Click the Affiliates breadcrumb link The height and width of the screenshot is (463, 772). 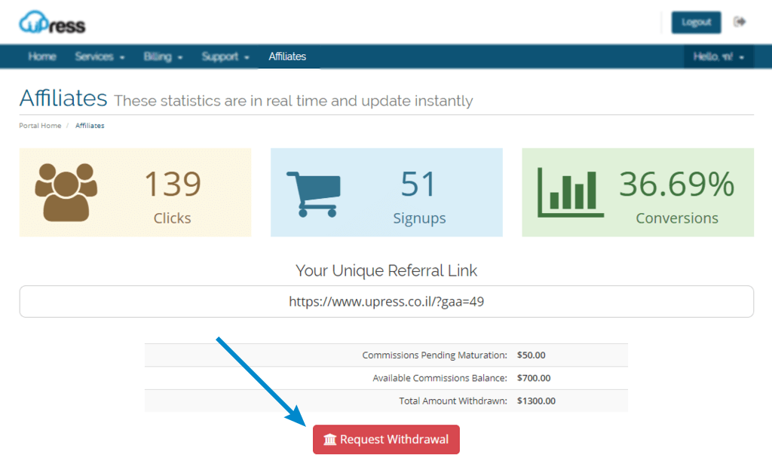pos(90,126)
